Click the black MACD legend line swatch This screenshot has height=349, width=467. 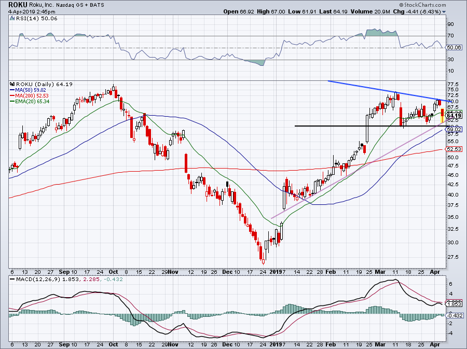coord(12,279)
